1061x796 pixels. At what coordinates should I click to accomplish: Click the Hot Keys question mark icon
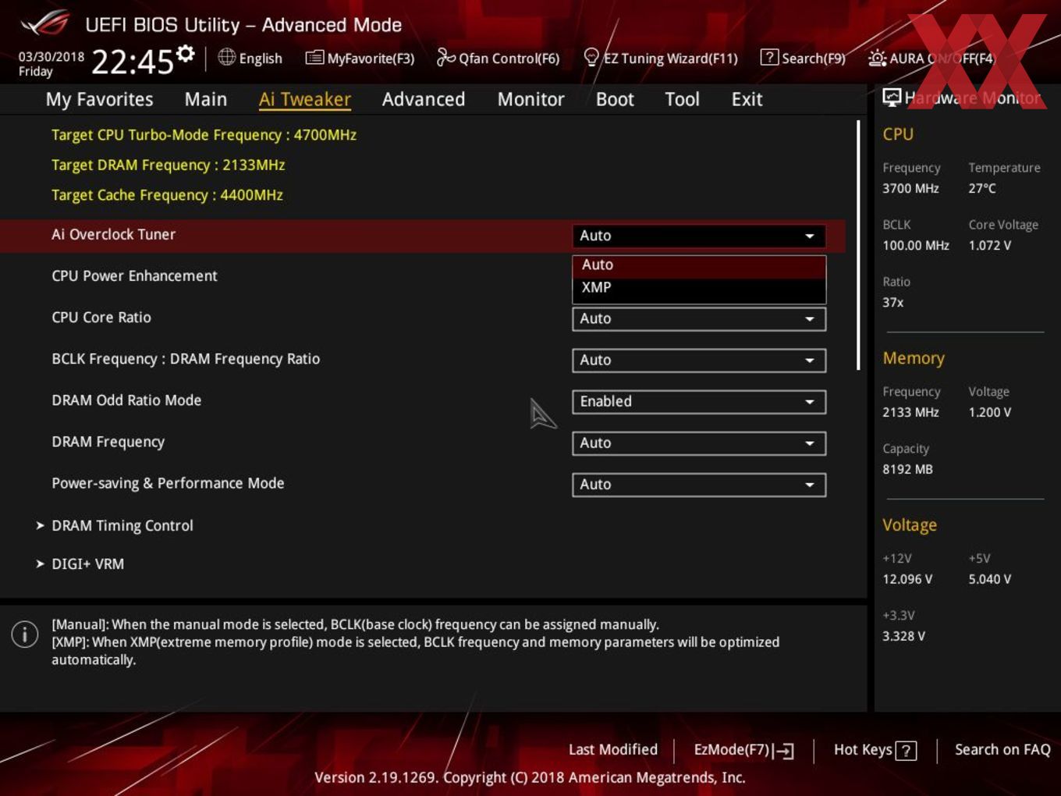point(906,751)
